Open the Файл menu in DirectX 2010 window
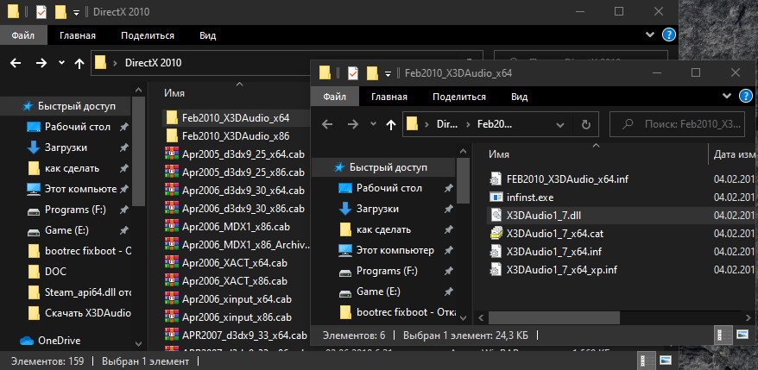 (23, 35)
